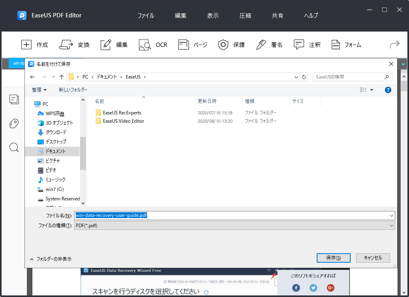Viewport: 409px width, 297px height.
Task: Open the search sidebar magnifier icon
Action: [x=14, y=147]
